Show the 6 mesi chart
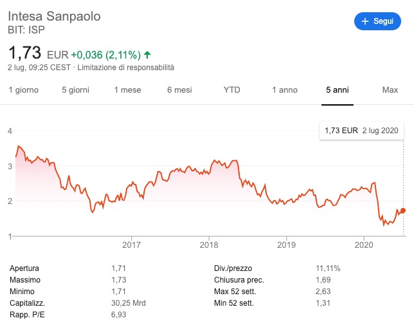This screenshot has height=327, width=414. click(x=179, y=90)
